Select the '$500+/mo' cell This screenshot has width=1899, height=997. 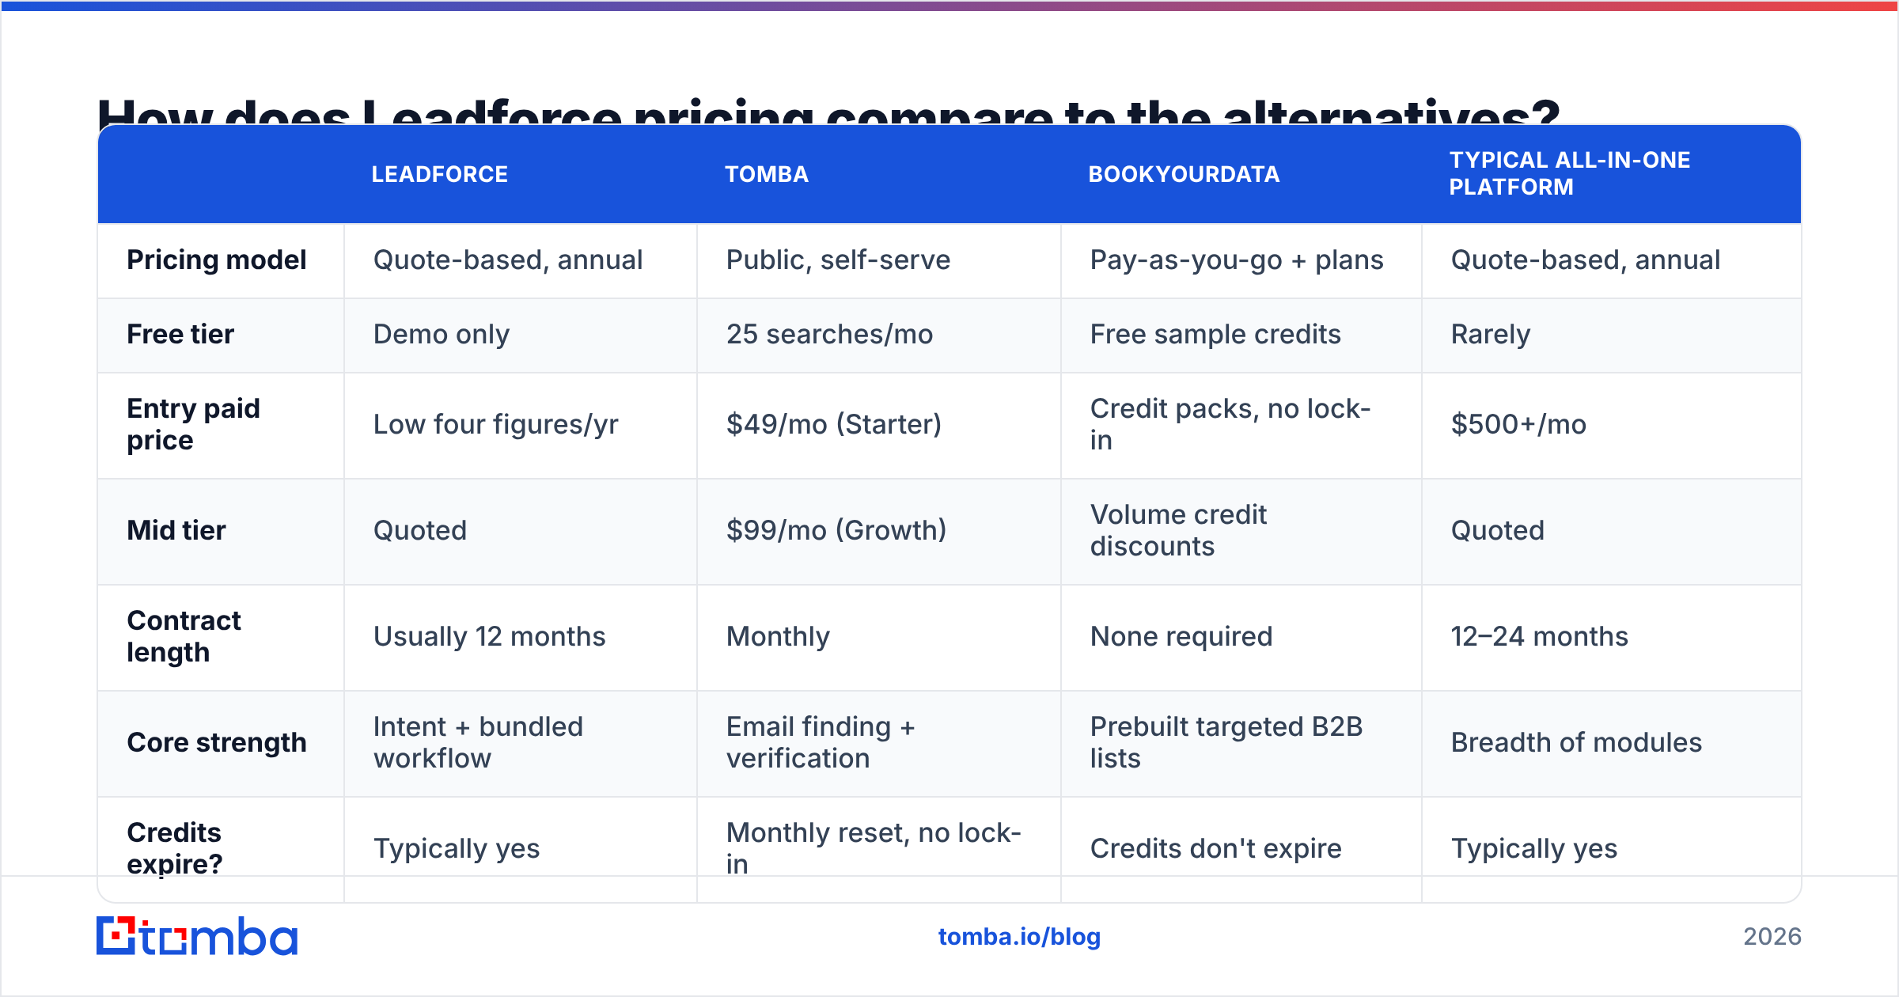(1611, 426)
